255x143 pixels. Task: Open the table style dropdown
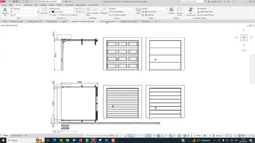(154, 8)
